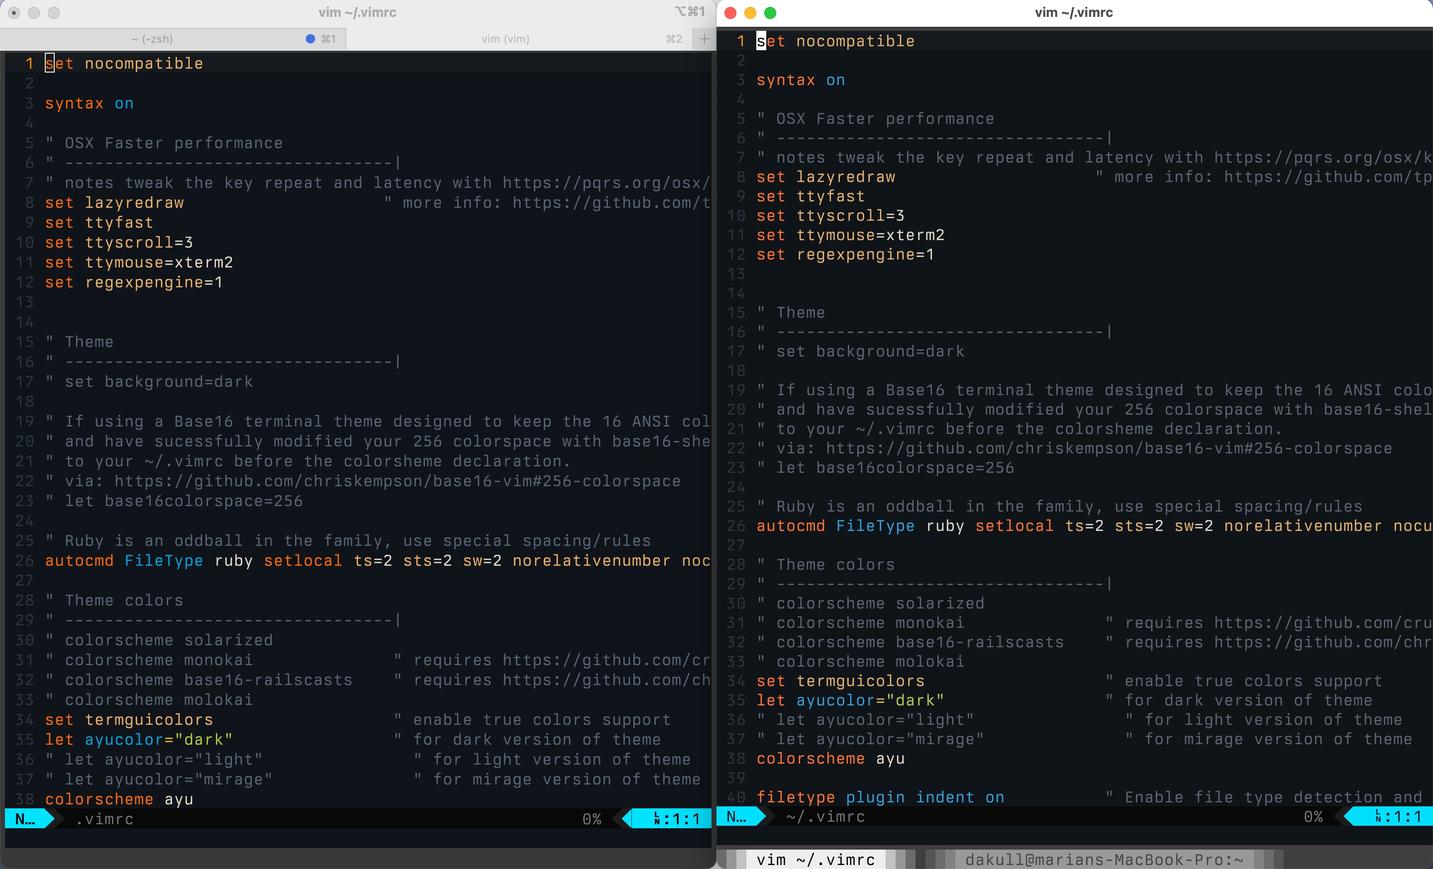The height and width of the screenshot is (869, 1433).
Task: Place cursor on 'colorscheme ayu' in right pane
Action: 830,759
